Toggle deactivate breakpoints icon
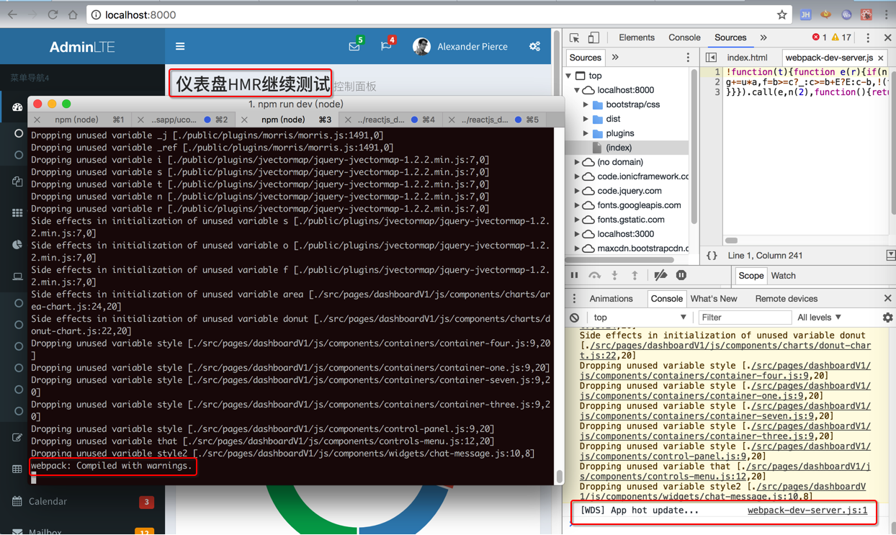Image resolution: width=896 pixels, height=535 pixels. [660, 276]
